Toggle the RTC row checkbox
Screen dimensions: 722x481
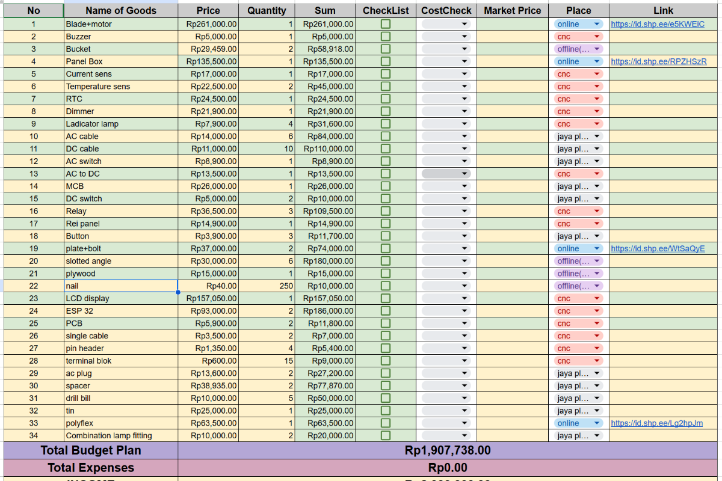point(386,99)
